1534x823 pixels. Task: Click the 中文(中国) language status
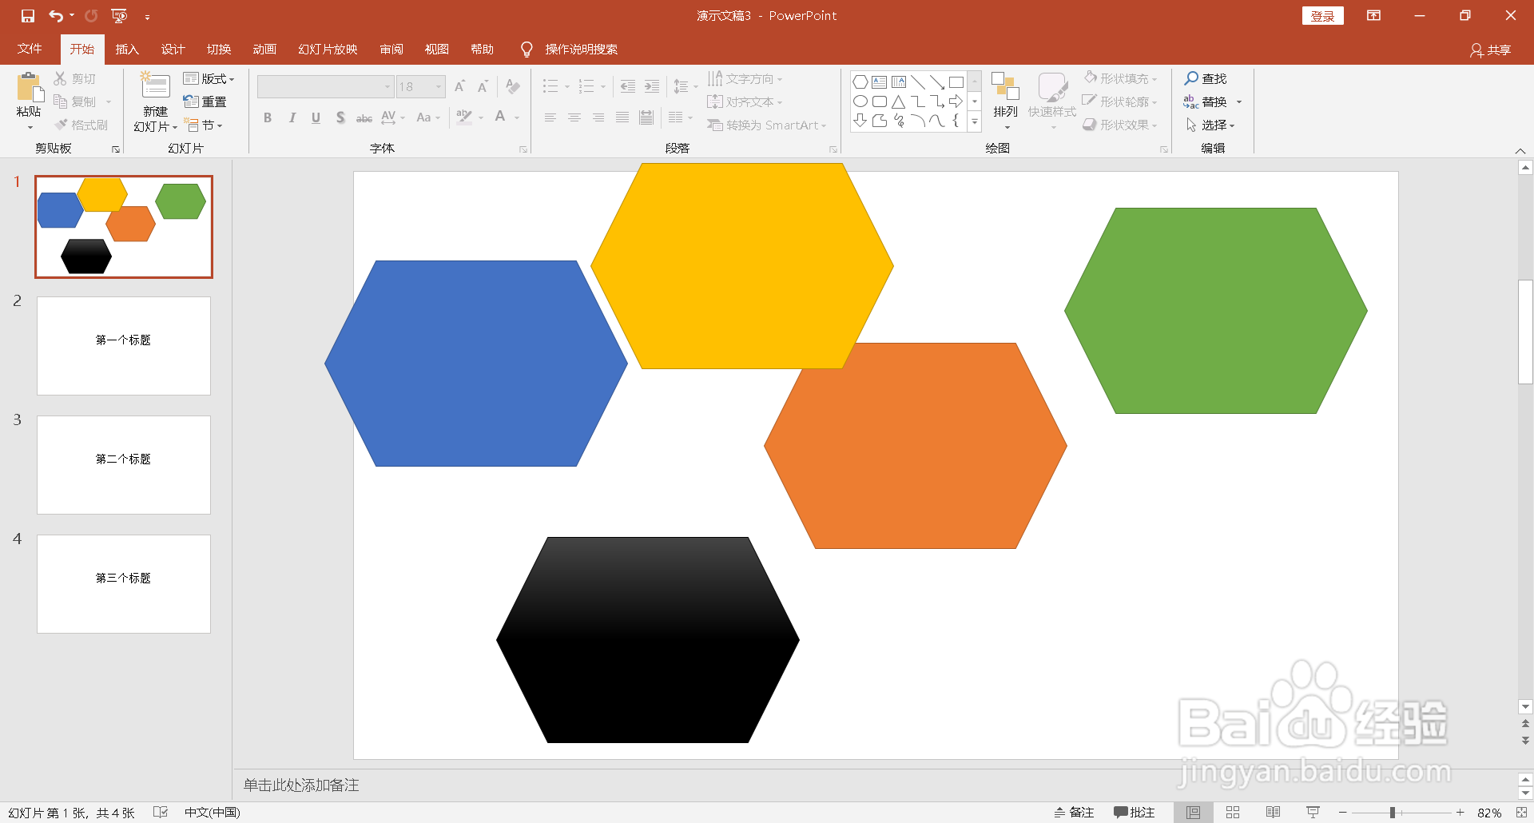tap(213, 813)
